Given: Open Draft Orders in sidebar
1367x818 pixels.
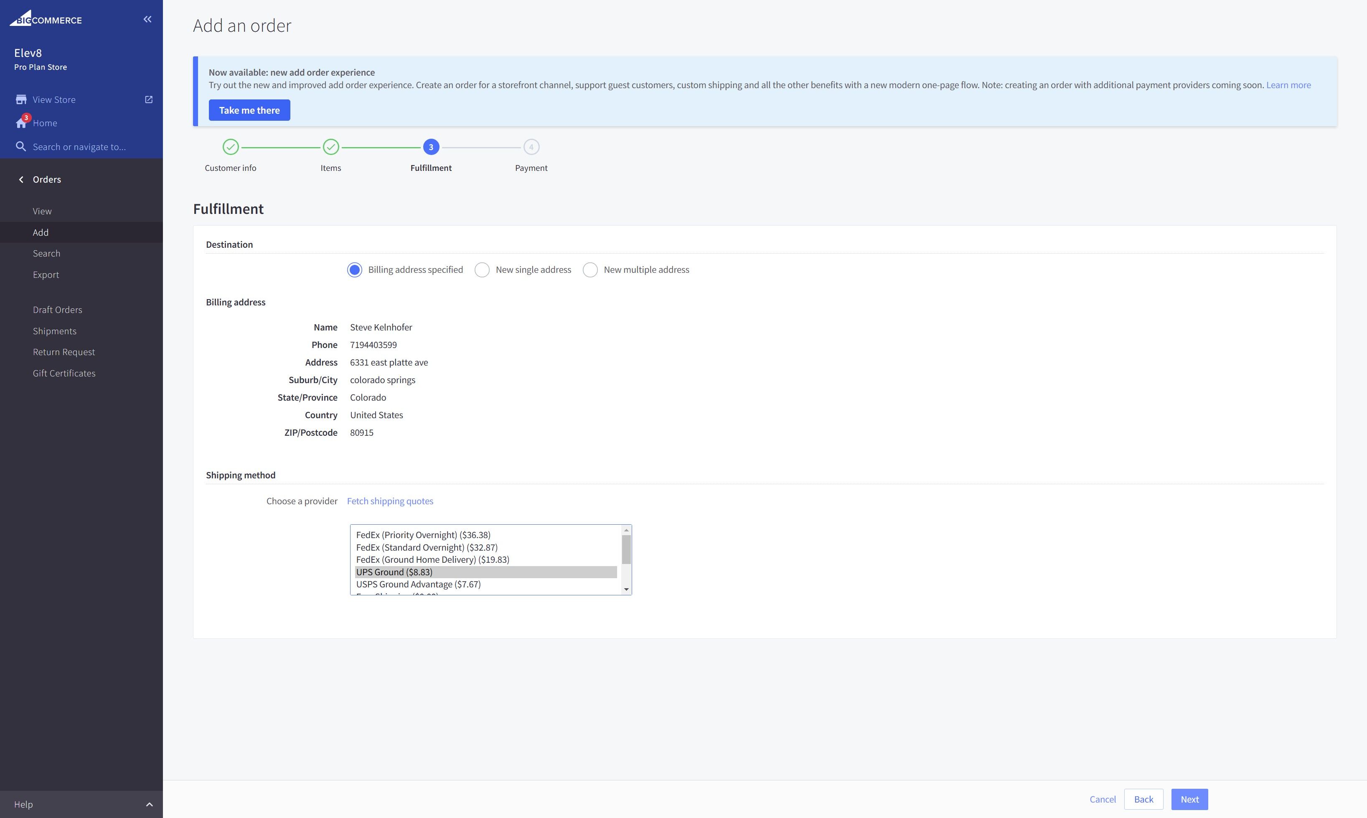Looking at the screenshot, I should pos(57,310).
